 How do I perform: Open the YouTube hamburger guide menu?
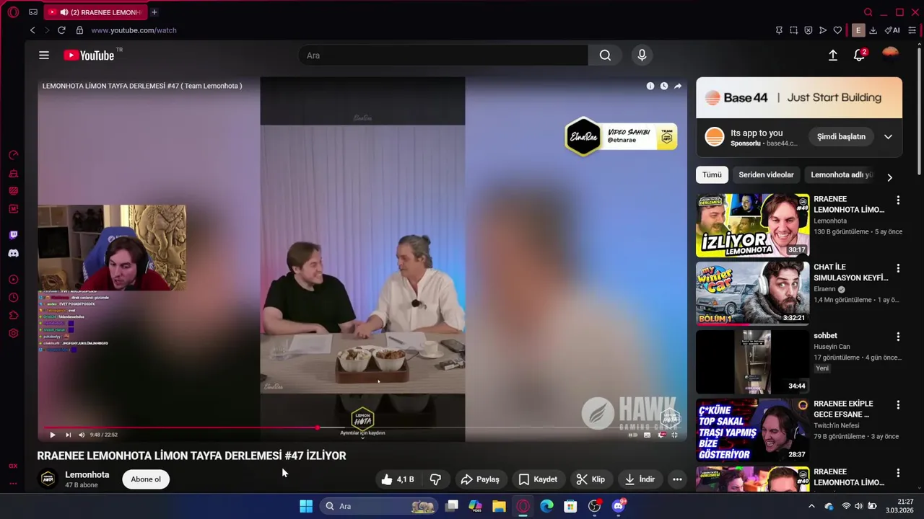click(44, 56)
